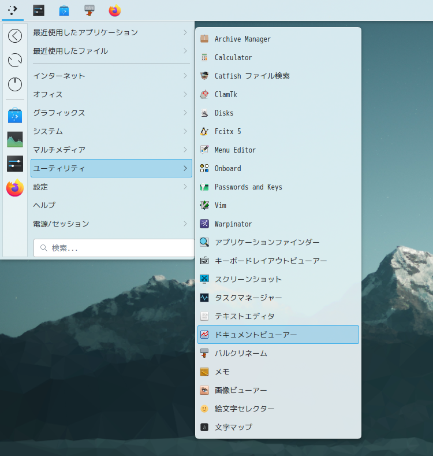The height and width of the screenshot is (456, 433).
Task: Click the タスクマネージャー icon
Action: click(x=204, y=298)
